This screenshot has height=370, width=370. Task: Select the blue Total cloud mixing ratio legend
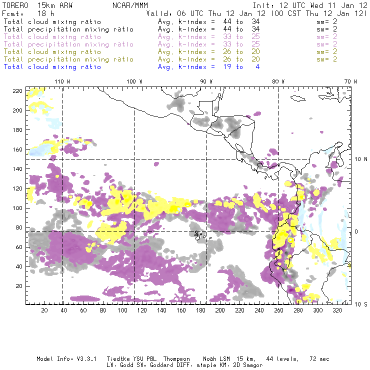52,66
